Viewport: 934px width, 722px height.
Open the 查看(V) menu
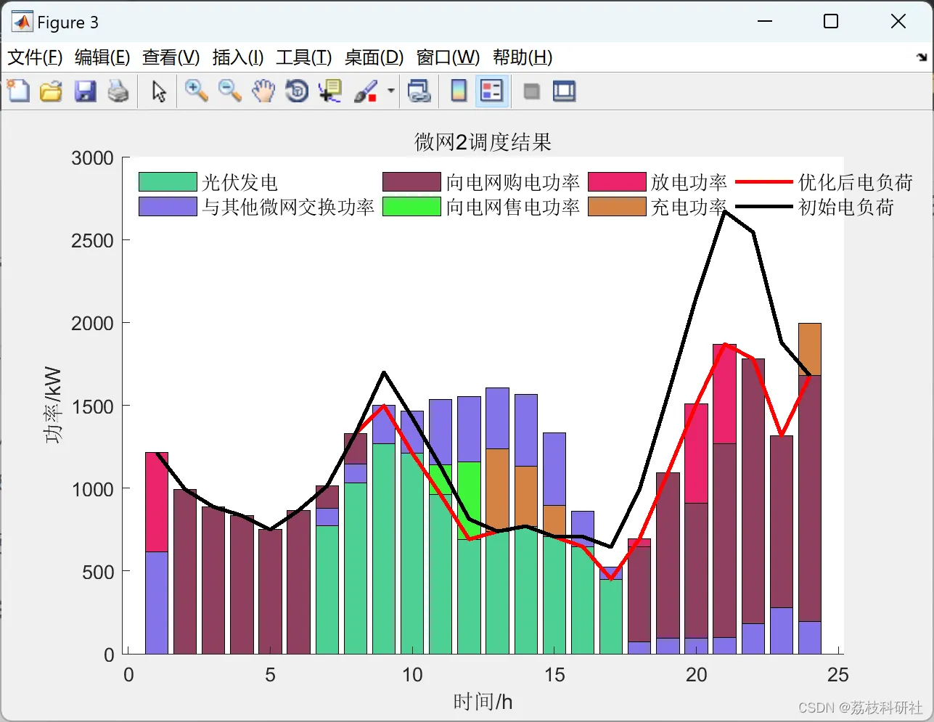click(x=171, y=57)
